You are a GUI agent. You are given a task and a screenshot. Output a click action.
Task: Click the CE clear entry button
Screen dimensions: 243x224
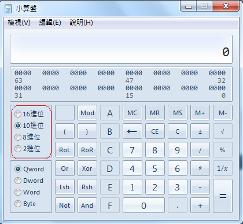(x=155, y=131)
